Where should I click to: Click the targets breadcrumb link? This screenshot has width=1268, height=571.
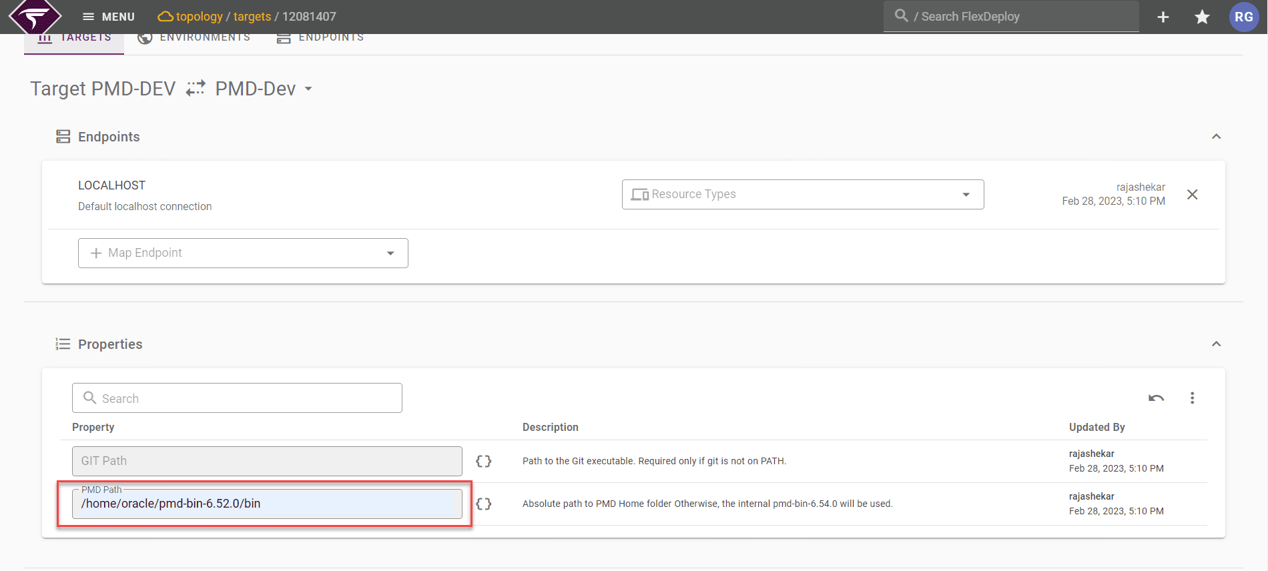(x=252, y=17)
